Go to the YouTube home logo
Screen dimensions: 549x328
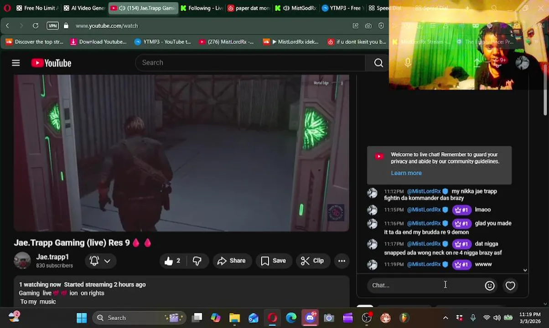pyautogui.click(x=51, y=63)
